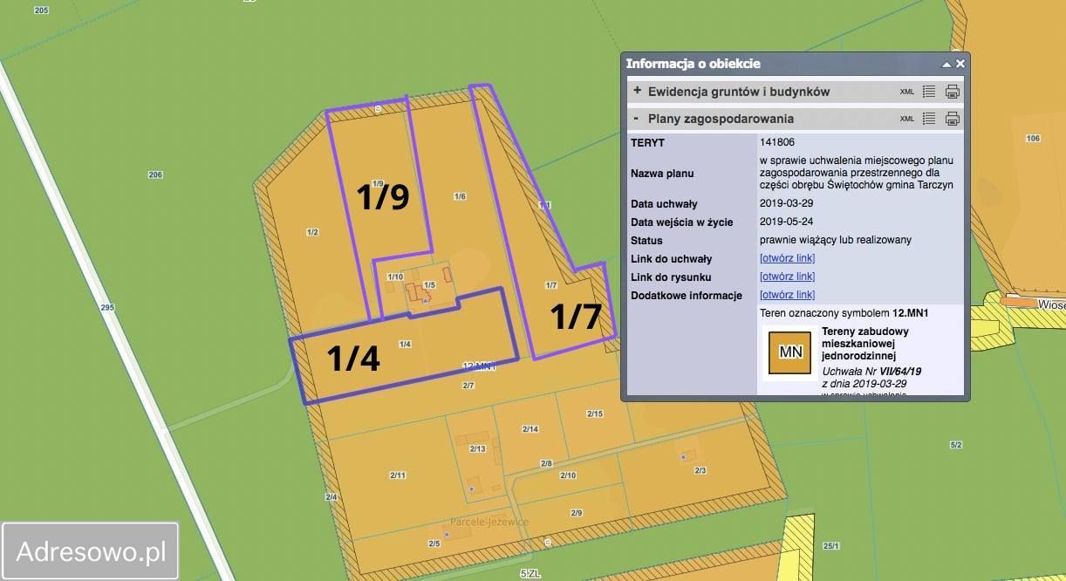Click 'Uchwała Nr VII/64/19' text
This screenshot has height=581, width=1066.
[871, 371]
